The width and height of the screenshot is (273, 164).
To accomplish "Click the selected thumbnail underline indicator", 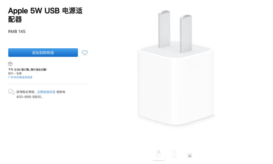I will pyautogui.click(x=159, y=160).
